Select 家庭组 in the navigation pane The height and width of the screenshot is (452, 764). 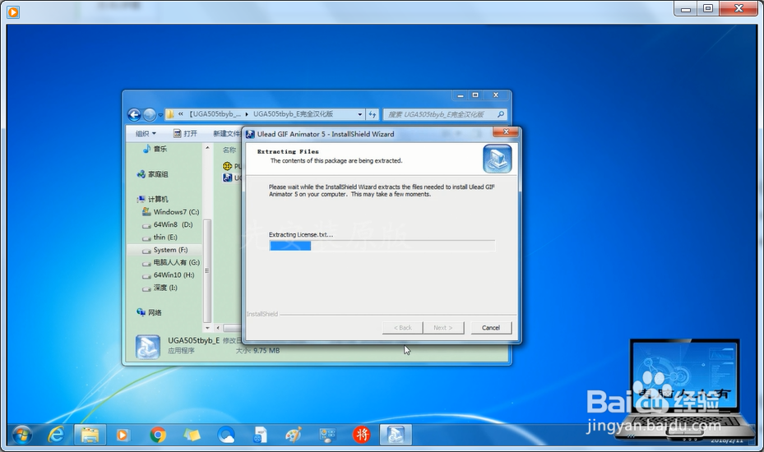point(158,174)
